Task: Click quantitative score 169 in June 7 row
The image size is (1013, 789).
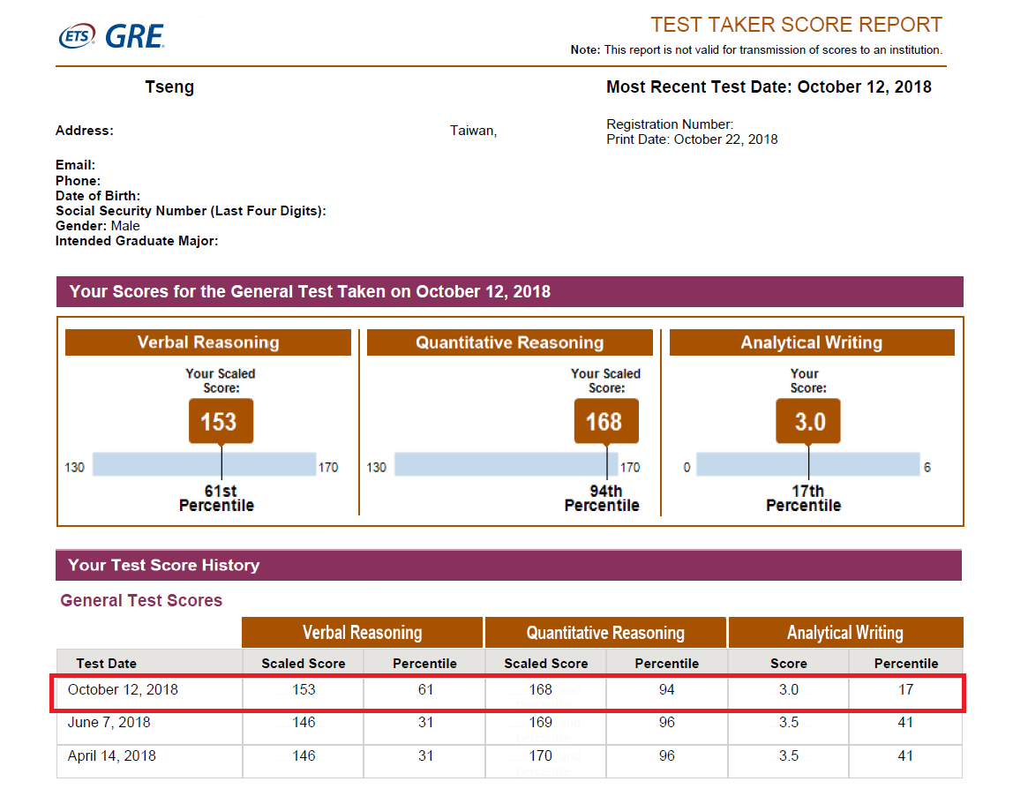Action: (541, 723)
